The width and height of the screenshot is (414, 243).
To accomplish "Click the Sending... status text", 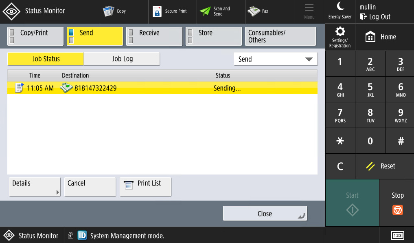I will click(x=227, y=88).
